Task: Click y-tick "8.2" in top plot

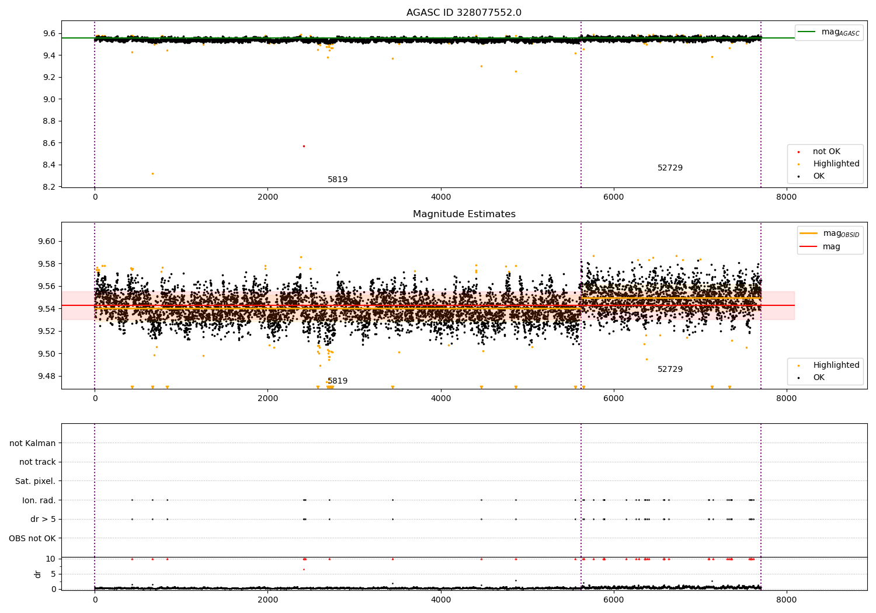Action: click(x=50, y=187)
